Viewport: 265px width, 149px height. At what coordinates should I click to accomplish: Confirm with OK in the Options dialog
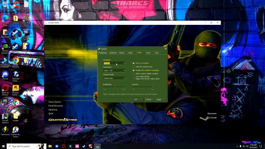(x=139, y=100)
